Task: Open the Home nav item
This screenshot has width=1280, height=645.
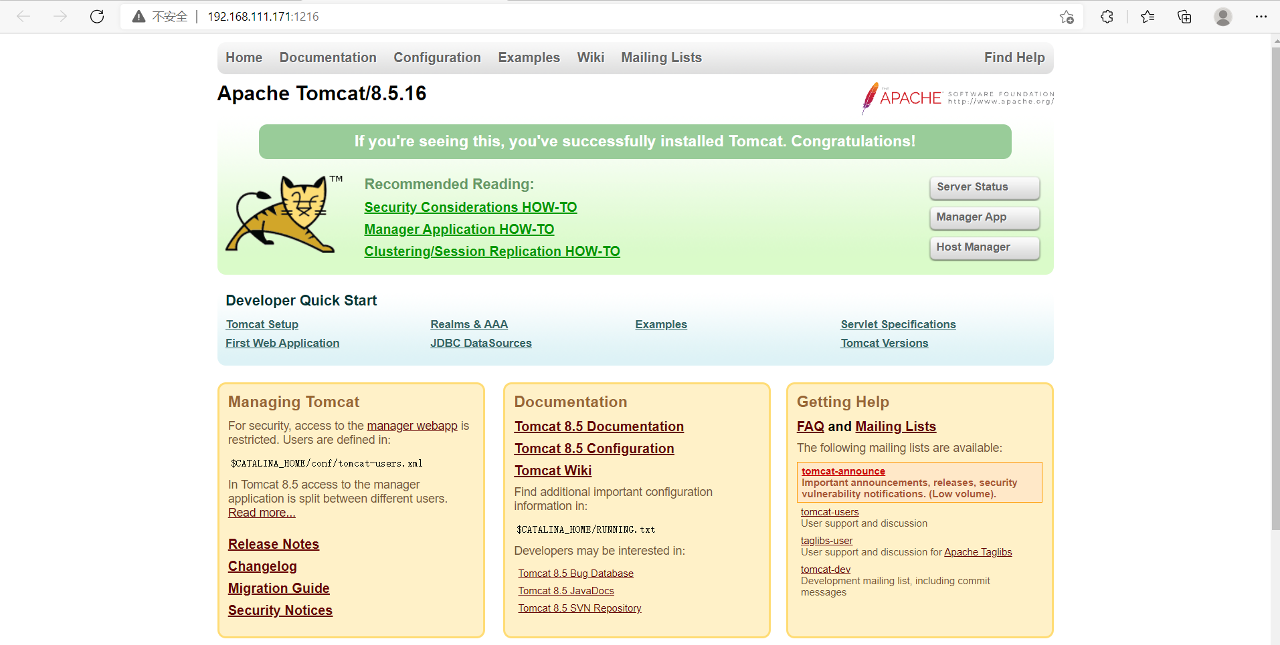Action: pos(244,57)
